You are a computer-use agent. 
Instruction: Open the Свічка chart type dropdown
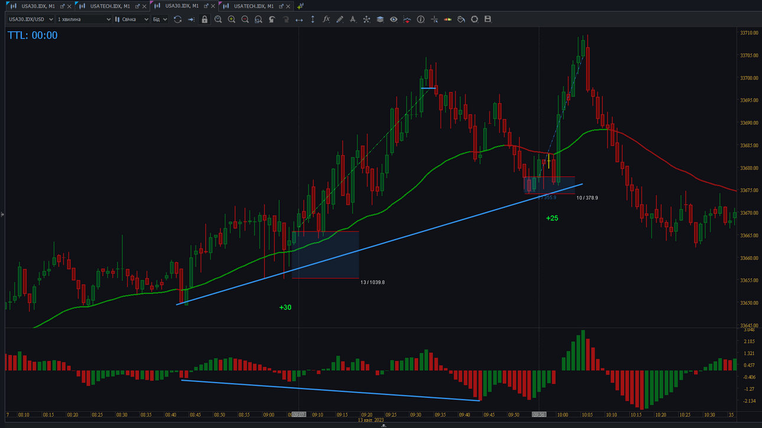[131, 19]
